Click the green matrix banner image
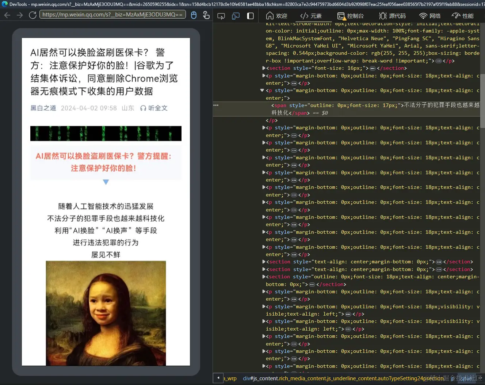485x385 pixels. coord(106,134)
